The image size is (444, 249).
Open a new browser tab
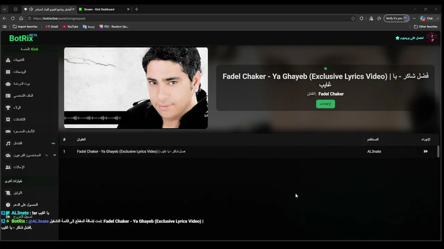(x=136, y=9)
